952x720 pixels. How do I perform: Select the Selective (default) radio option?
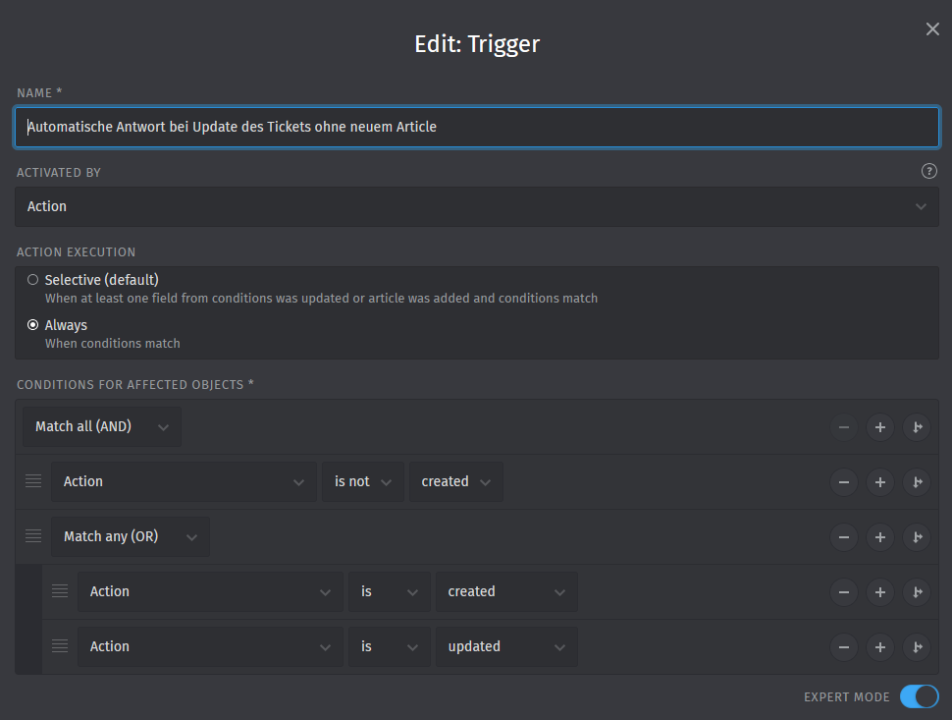pos(32,280)
